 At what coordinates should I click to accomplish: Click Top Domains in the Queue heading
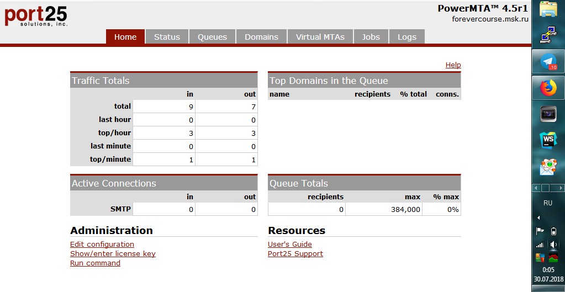tap(329, 81)
